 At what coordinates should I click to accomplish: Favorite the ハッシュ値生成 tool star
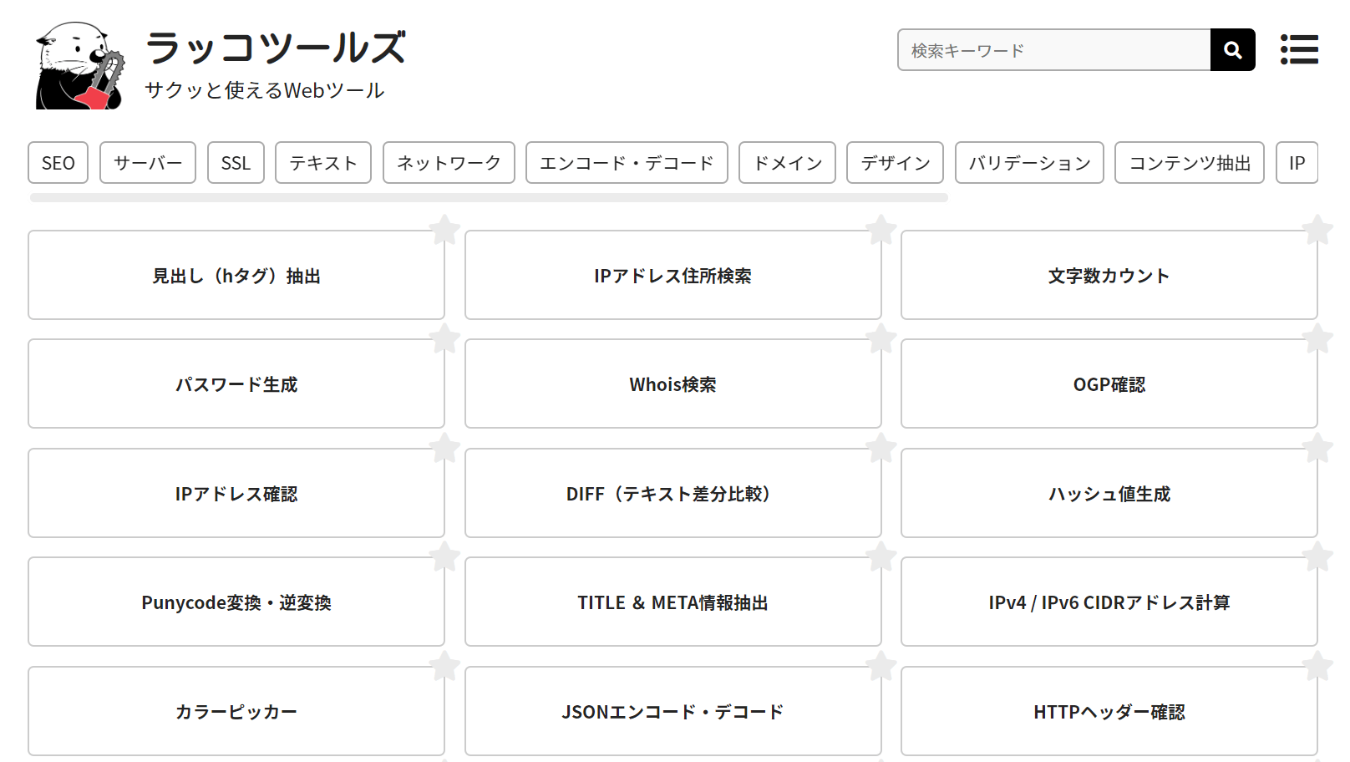1317,448
